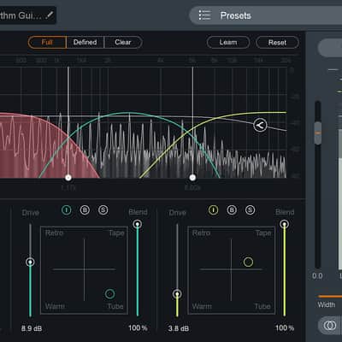The width and height of the screenshot is (342, 342).
Task: Click the pencil rename preset icon
Action: point(50,15)
